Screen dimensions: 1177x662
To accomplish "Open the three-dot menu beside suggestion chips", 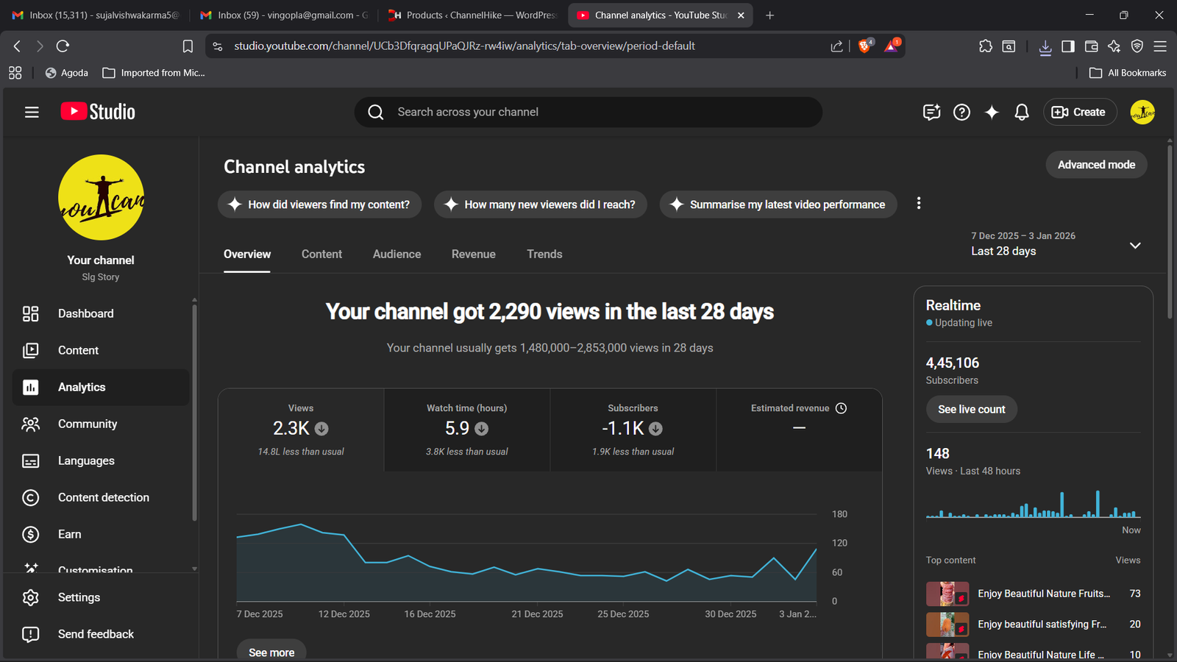I will tap(919, 204).
